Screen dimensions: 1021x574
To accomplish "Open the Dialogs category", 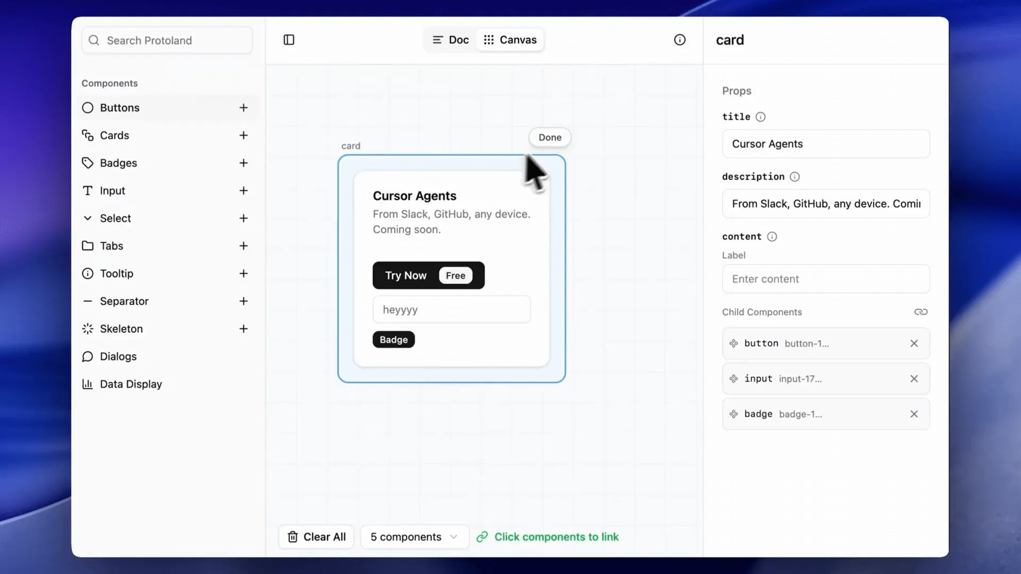I will (166, 357).
